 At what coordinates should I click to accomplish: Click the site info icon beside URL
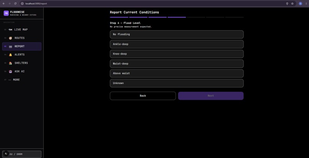(x=22, y=3)
